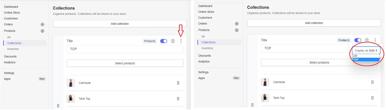Click the Title field containing TOP on left

tap(125, 49)
